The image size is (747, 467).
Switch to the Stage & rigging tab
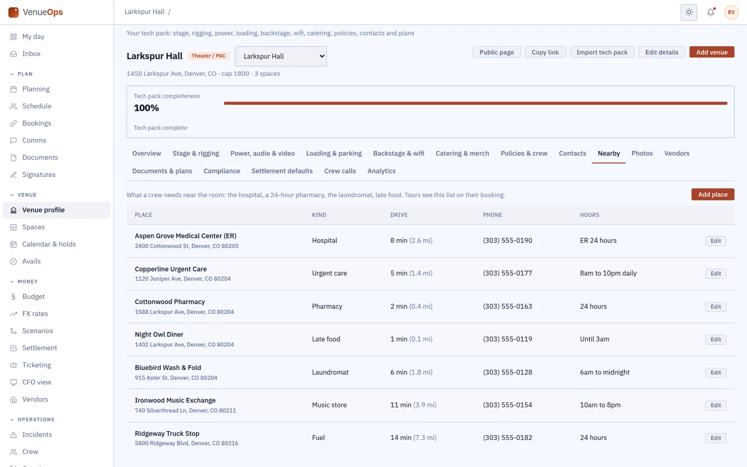coord(196,153)
